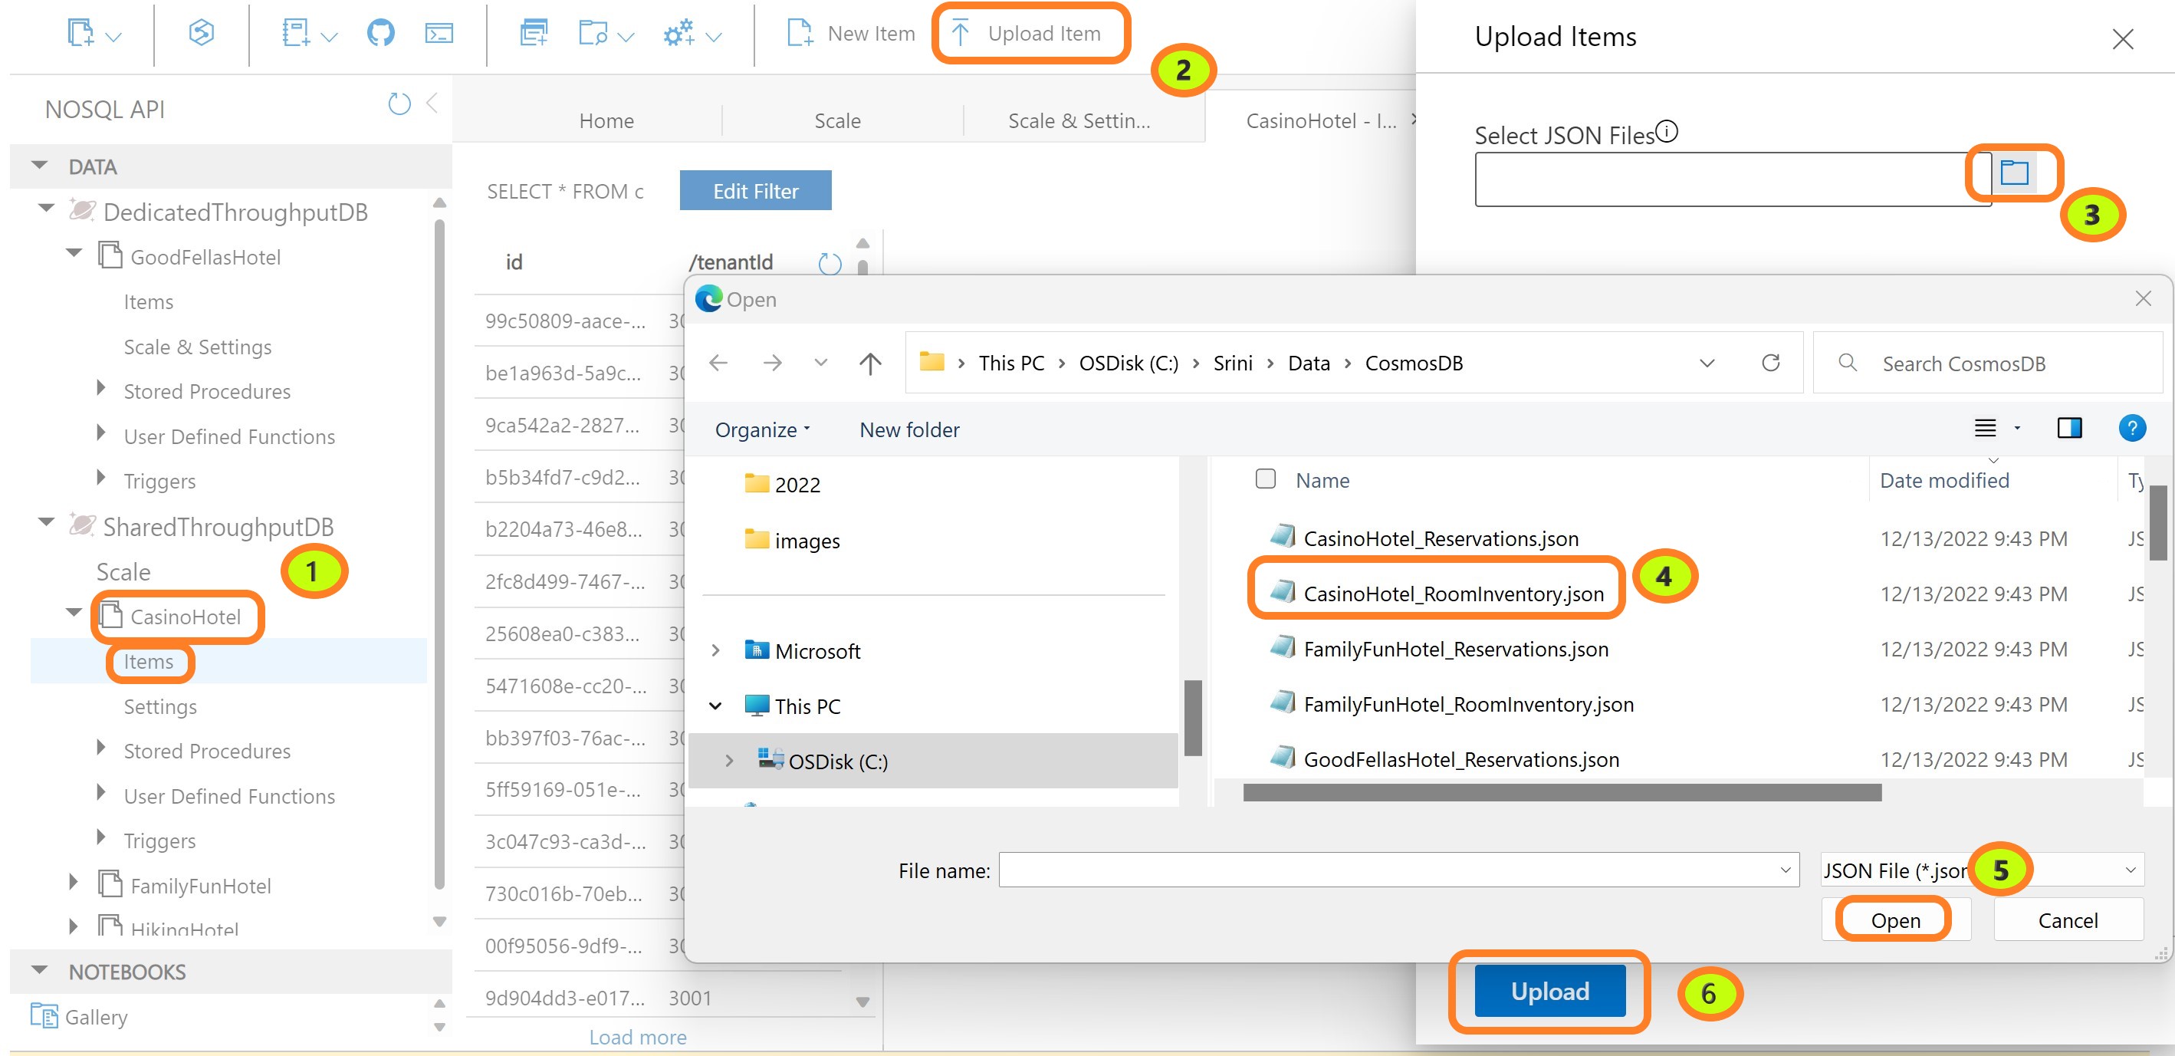
Task: Click the Load more link
Action: tap(637, 1037)
